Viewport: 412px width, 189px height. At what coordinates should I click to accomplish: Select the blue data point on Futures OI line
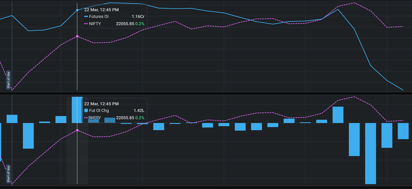click(x=77, y=10)
